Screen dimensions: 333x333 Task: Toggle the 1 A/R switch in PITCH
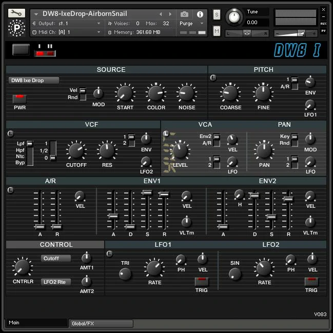pyautogui.click(x=295, y=83)
